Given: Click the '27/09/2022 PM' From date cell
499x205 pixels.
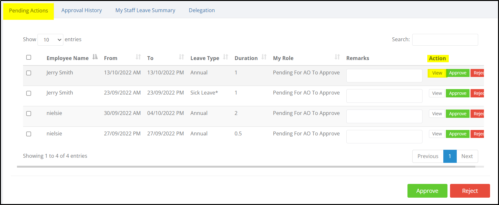Looking at the screenshot, I should coord(122,133).
